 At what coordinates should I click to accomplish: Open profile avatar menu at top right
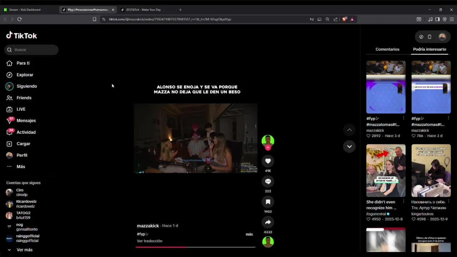coord(442,37)
